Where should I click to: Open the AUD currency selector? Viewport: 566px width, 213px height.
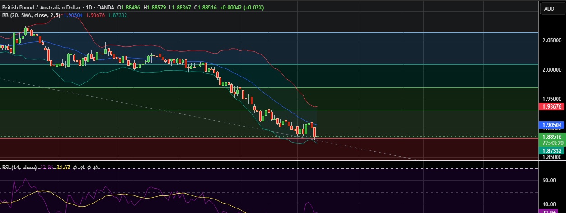(549, 9)
